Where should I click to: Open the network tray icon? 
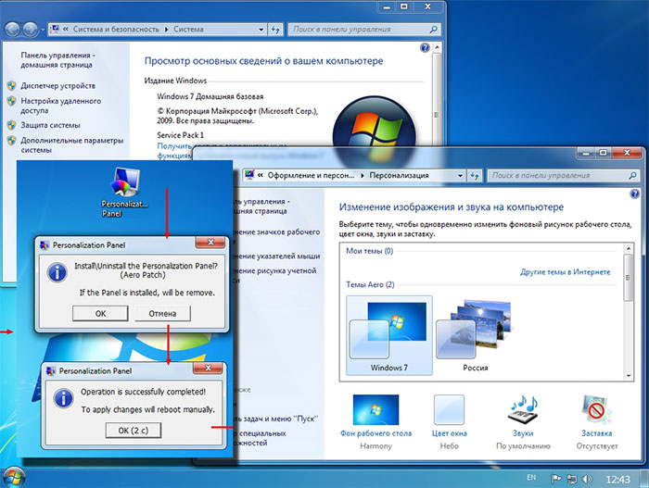(x=572, y=479)
